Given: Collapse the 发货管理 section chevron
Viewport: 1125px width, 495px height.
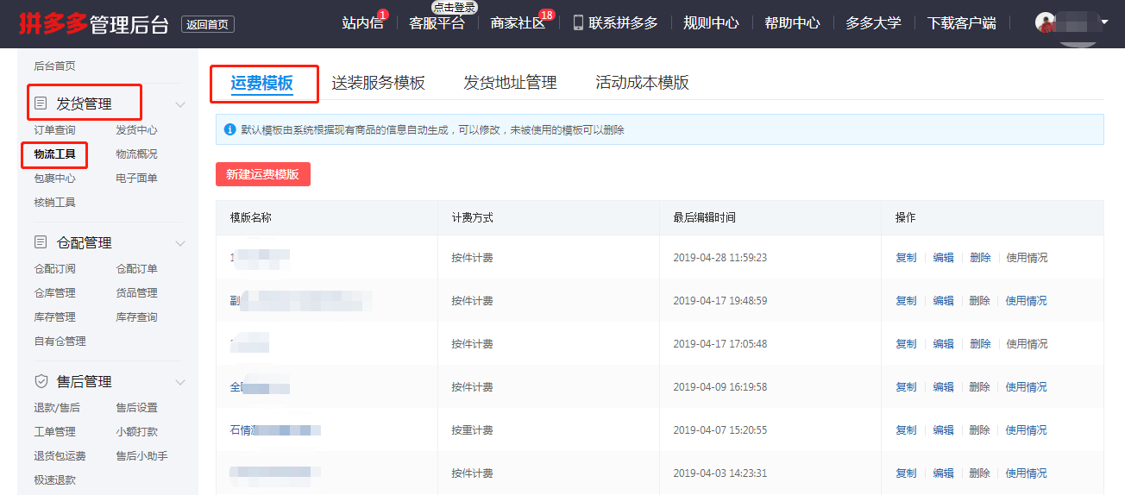Looking at the screenshot, I should click(180, 104).
